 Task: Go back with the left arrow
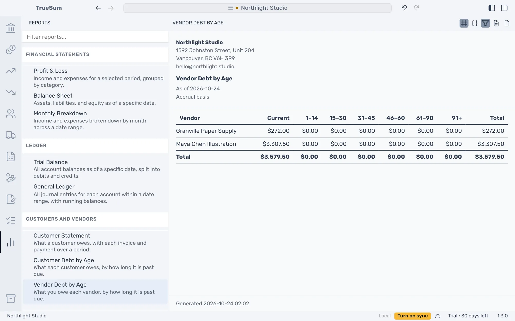pyautogui.click(x=98, y=8)
